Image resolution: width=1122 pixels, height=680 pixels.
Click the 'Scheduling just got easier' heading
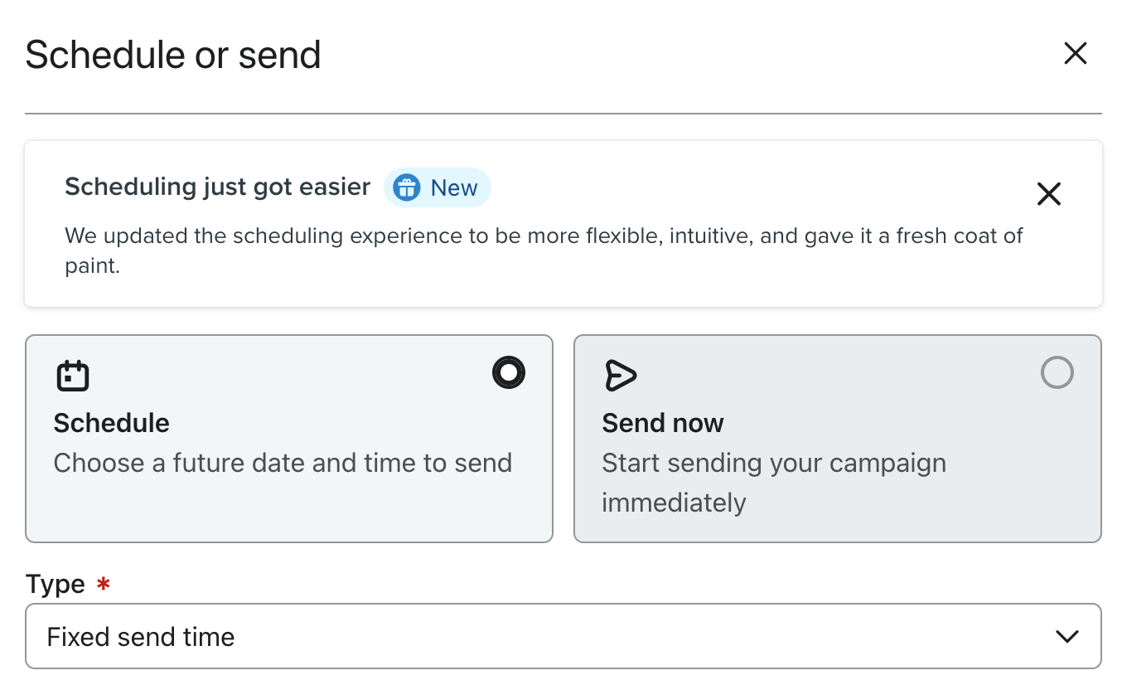[x=217, y=187]
